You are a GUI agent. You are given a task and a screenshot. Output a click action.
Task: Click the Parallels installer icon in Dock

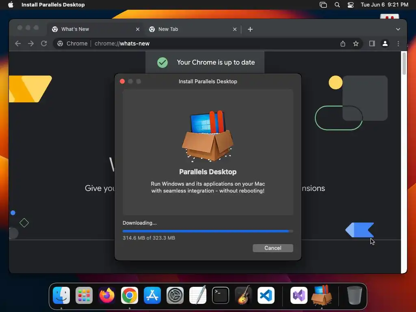322,295
